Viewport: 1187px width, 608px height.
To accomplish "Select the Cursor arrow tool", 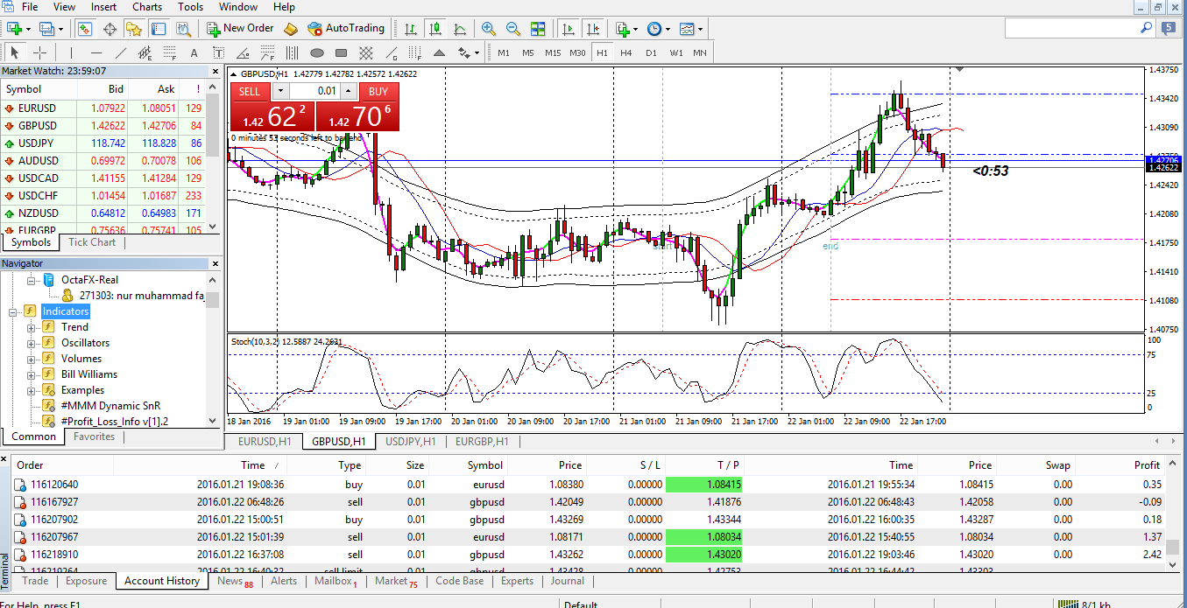I will click(15, 52).
